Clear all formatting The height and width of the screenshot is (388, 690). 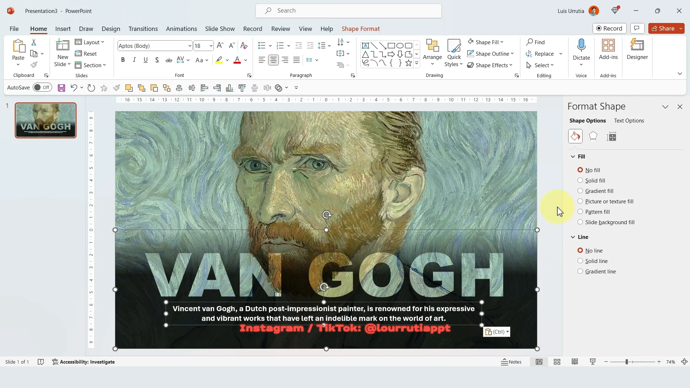coord(244,45)
